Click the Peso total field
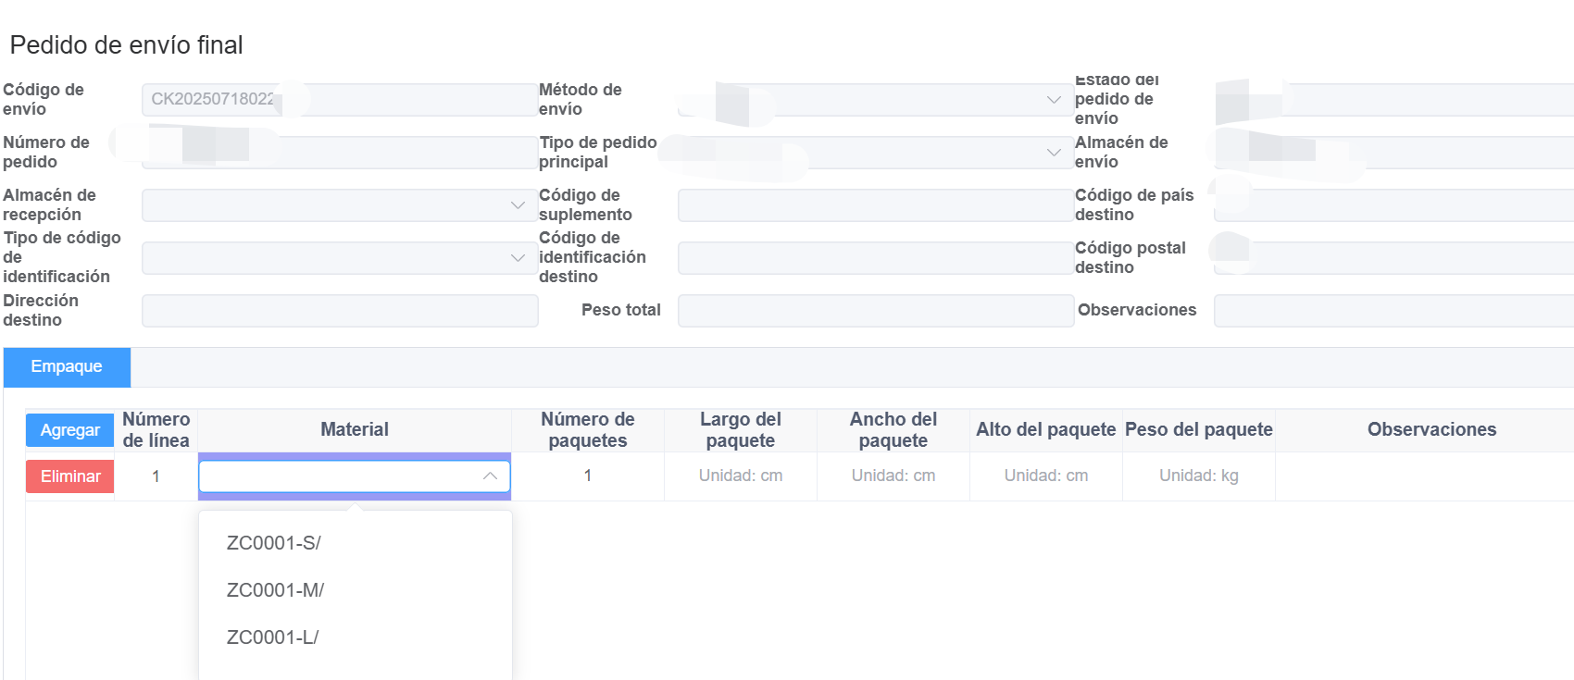 (874, 311)
